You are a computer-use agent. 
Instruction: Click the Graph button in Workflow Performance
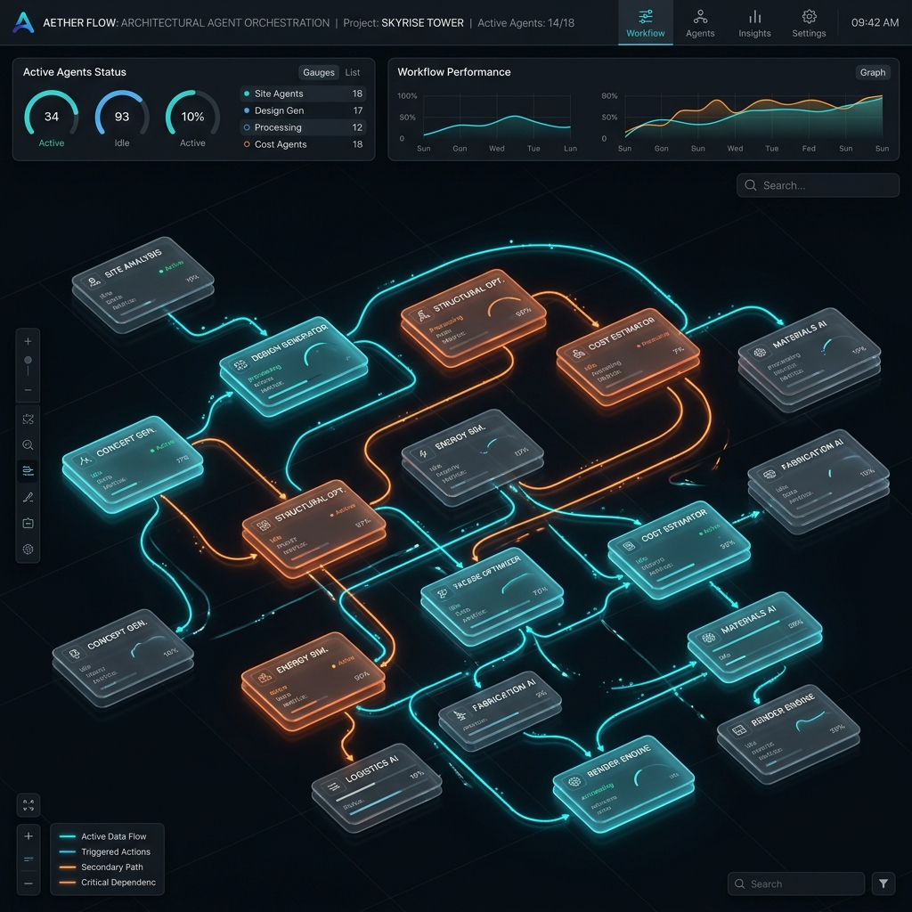coord(873,72)
